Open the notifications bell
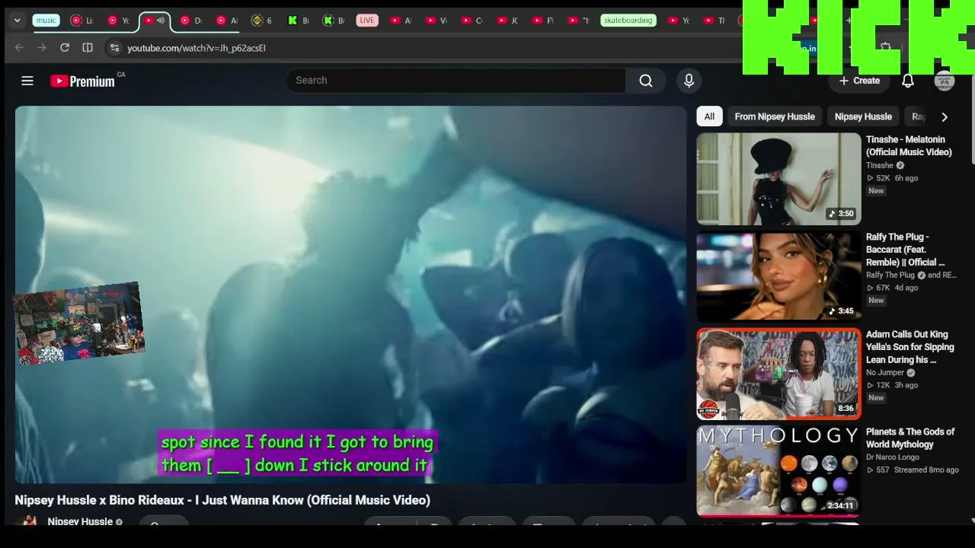 tap(908, 81)
